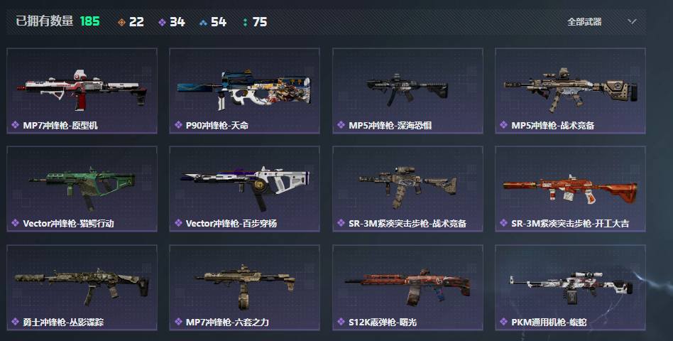Click the teal rarity icon beside 75

245,22
